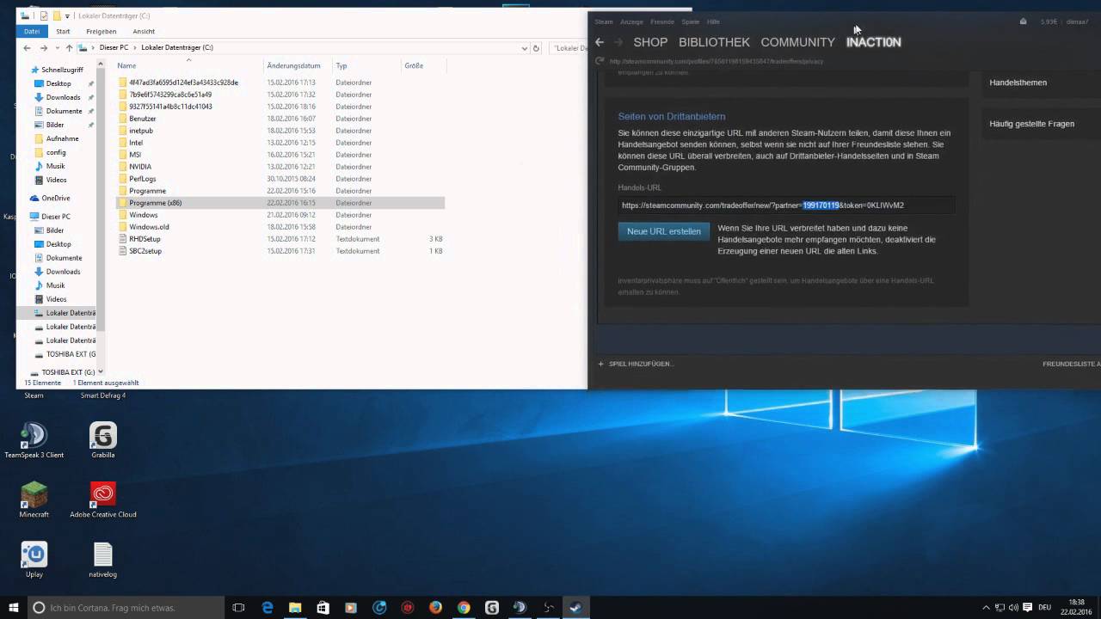Image resolution: width=1101 pixels, height=619 pixels.
Task: Open Explorer recent locations dropdown
Action: pyautogui.click(x=58, y=48)
